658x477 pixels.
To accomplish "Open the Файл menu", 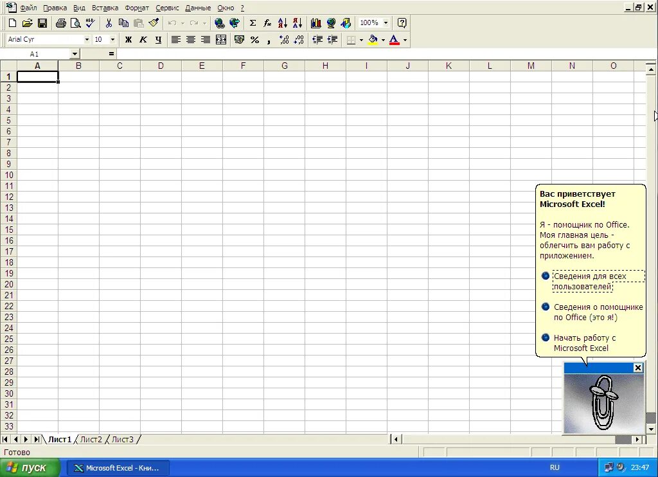I will [x=28, y=8].
